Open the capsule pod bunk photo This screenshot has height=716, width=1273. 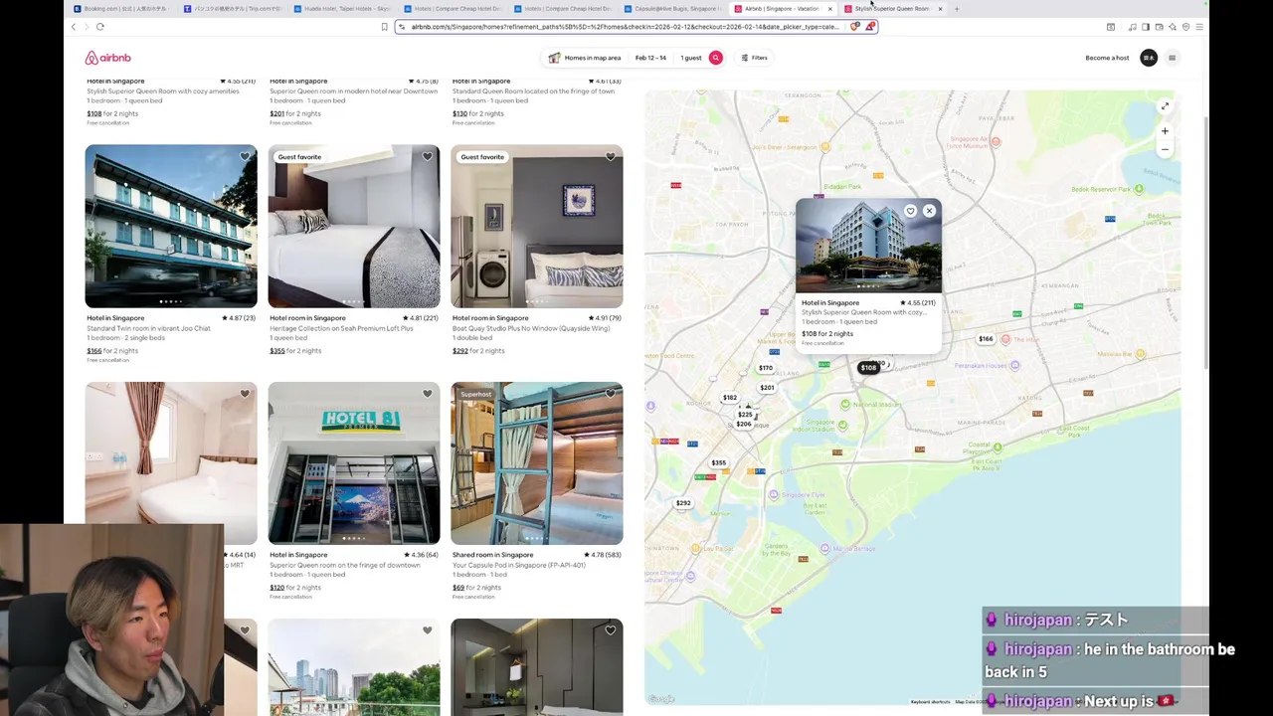pos(537,463)
